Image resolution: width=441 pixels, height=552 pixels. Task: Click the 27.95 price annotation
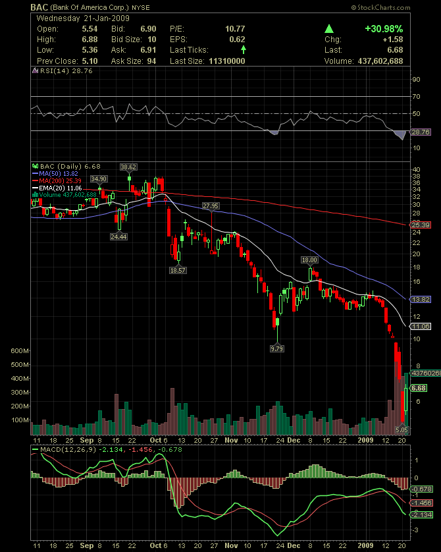point(211,206)
